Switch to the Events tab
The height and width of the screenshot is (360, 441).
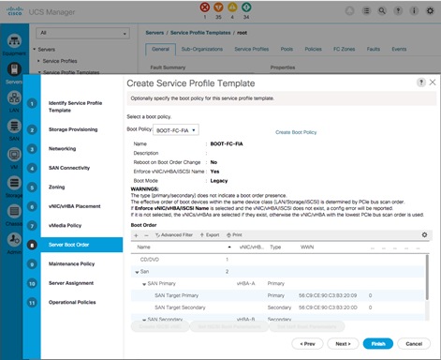(399, 50)
